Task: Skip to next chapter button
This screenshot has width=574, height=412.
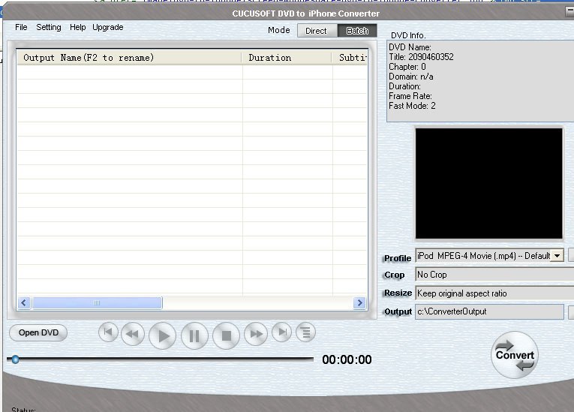Action: coord(282,332)
